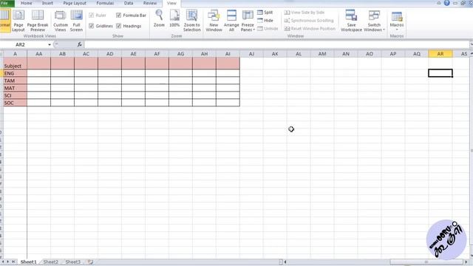Click the MAT cell

coord(15,88)
